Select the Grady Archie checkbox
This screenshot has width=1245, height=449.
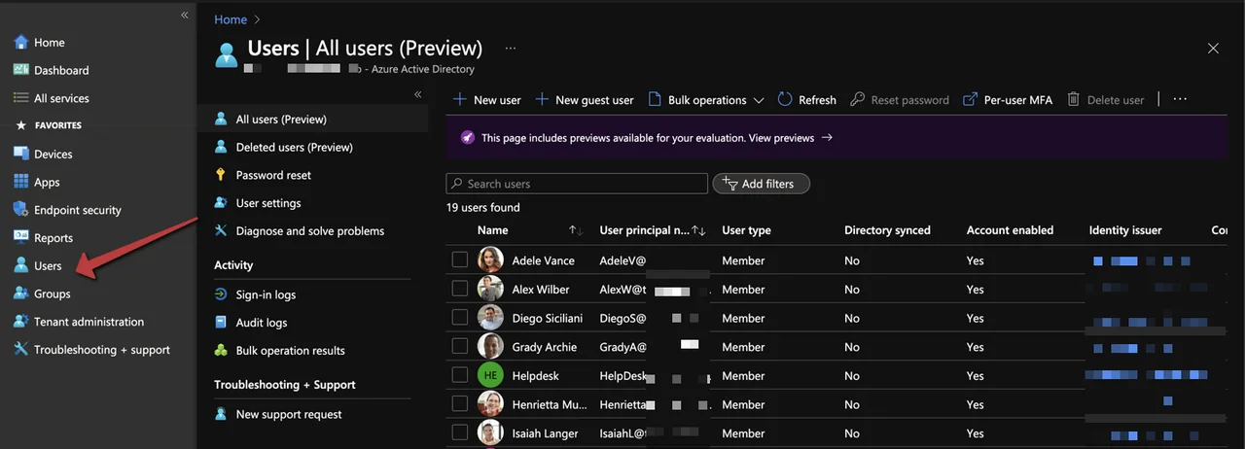coord(460,347)
